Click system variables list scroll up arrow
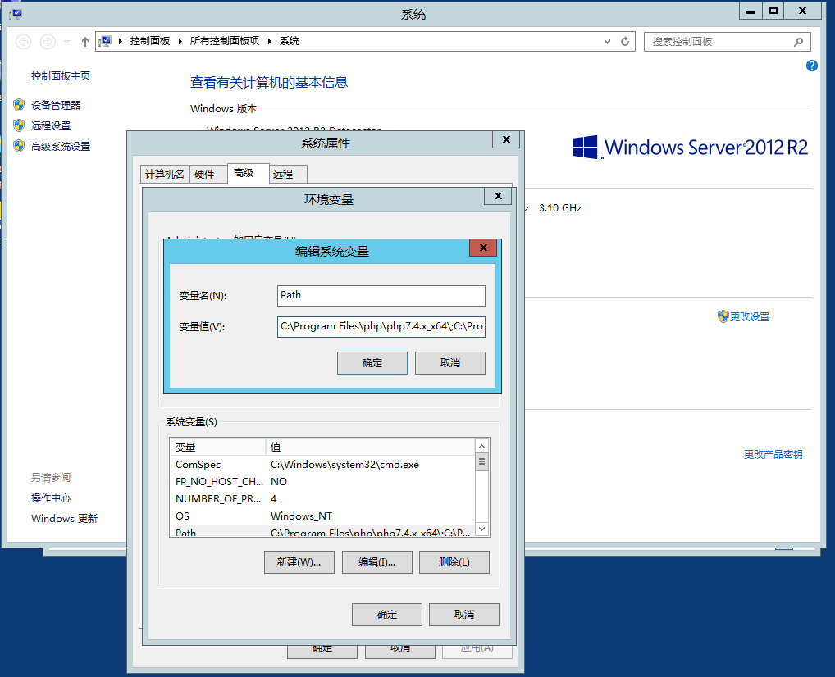 [482, 447]
